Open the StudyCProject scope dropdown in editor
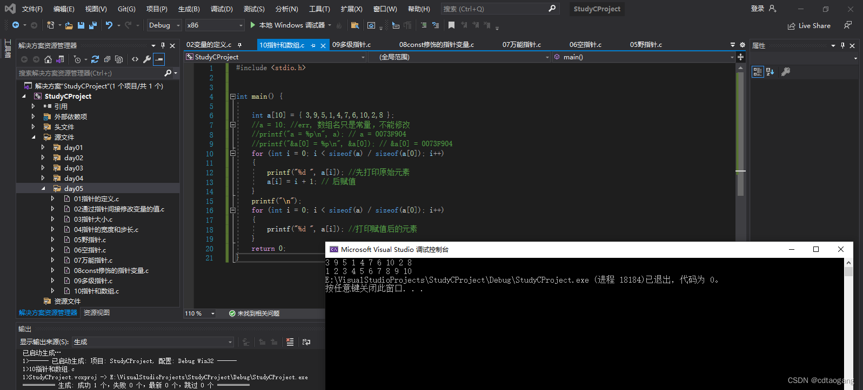863x390 pixels. pos(276,57)
